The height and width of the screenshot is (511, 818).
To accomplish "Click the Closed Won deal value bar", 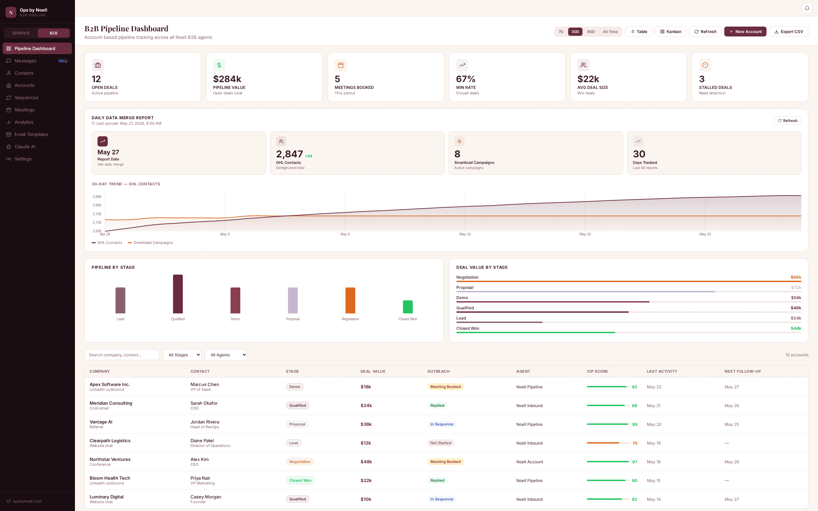I will pos(536,332).
